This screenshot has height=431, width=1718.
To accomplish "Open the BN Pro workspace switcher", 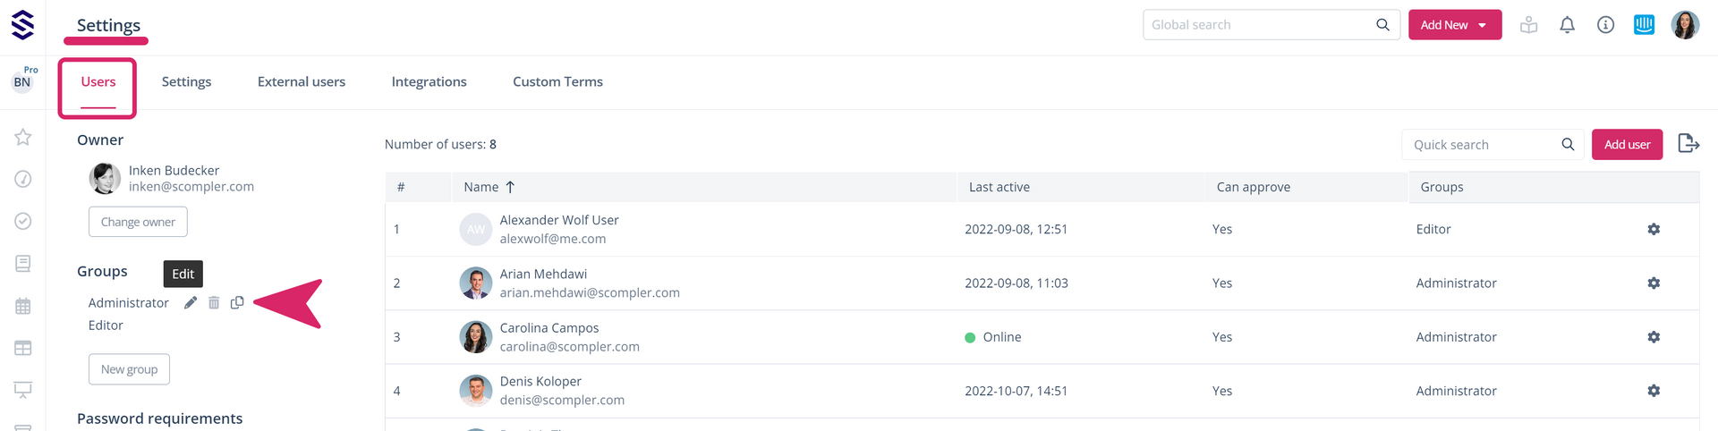I will click(23, 81).
